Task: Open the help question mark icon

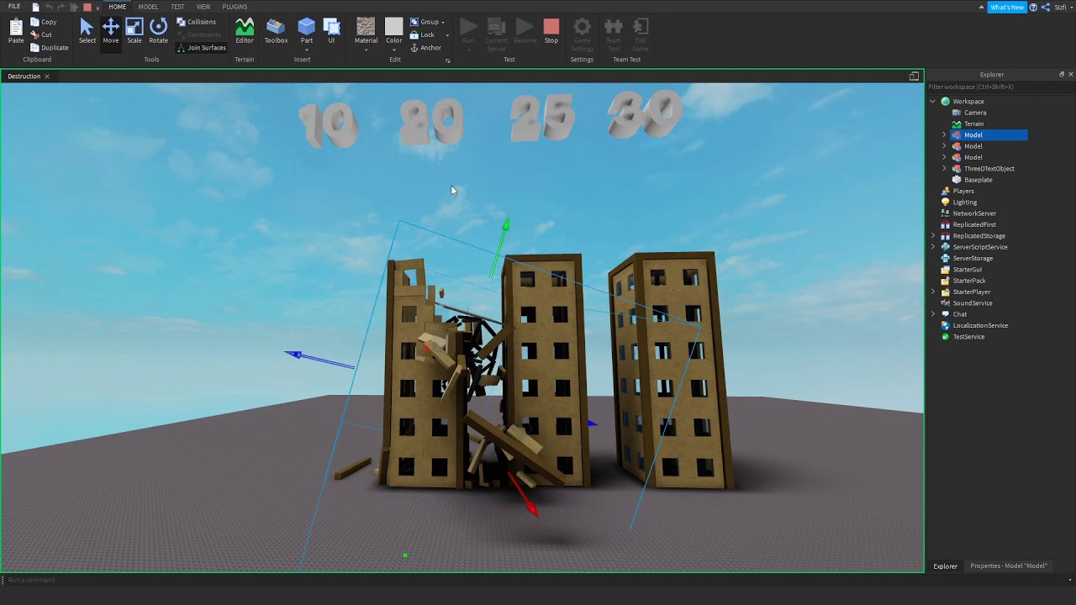Action: coord(1033,7)
